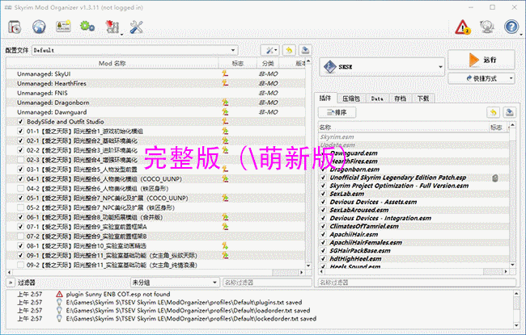
Task: Select ClimatesOfTamriel.esm plugin row
Action: coord(414,226)
